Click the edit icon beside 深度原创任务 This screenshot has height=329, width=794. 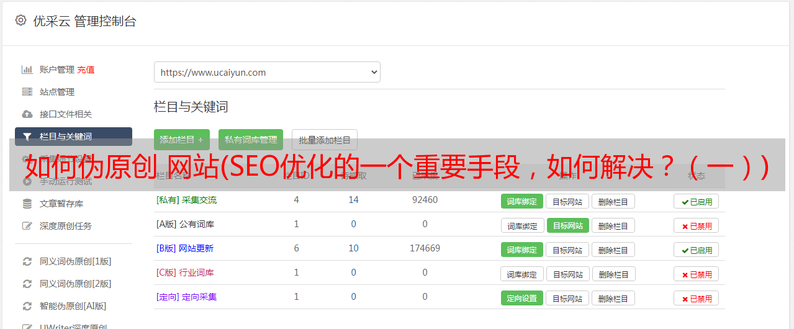click(27, 226)
